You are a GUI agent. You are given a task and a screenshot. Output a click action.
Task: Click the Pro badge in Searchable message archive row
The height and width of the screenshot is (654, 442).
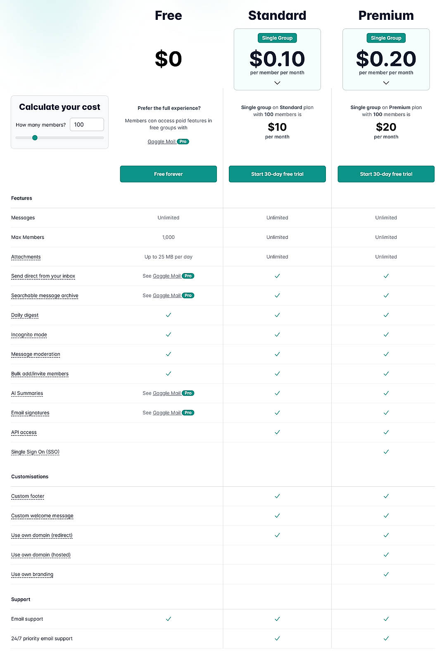[x=188, y=295]
